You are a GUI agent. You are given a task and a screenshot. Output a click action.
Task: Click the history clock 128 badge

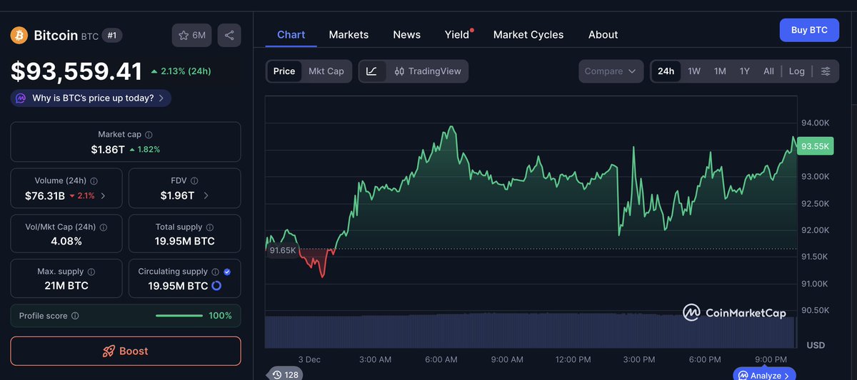click(x=284, y=374)
